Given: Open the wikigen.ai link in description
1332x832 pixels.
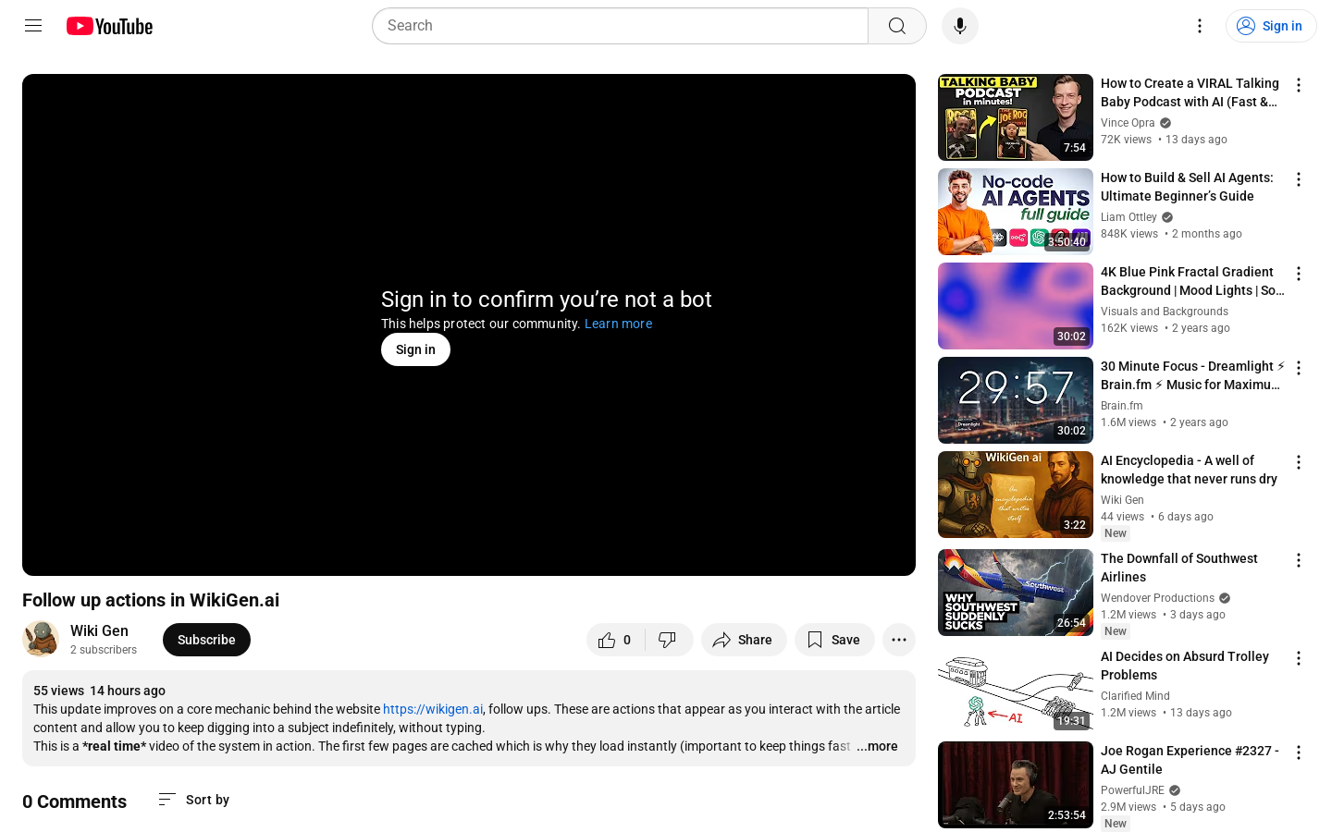Looking at the screenshot, I should pos(433,709).
